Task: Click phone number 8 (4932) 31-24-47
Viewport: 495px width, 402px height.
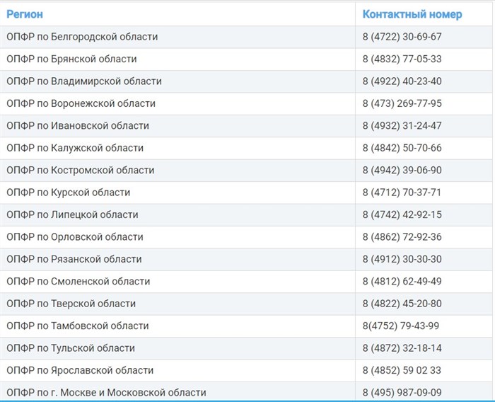Action: pyautogui.click(x=402, y=126)
